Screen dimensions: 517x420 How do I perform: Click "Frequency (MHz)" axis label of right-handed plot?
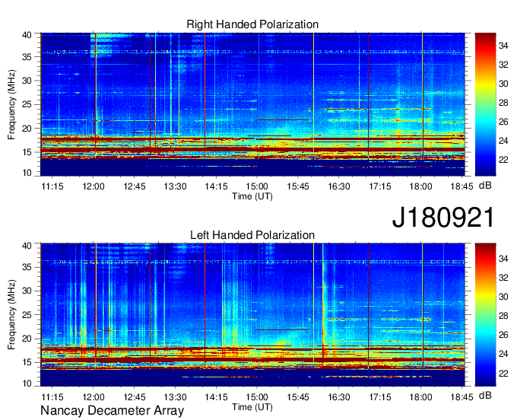pos(11,104)
